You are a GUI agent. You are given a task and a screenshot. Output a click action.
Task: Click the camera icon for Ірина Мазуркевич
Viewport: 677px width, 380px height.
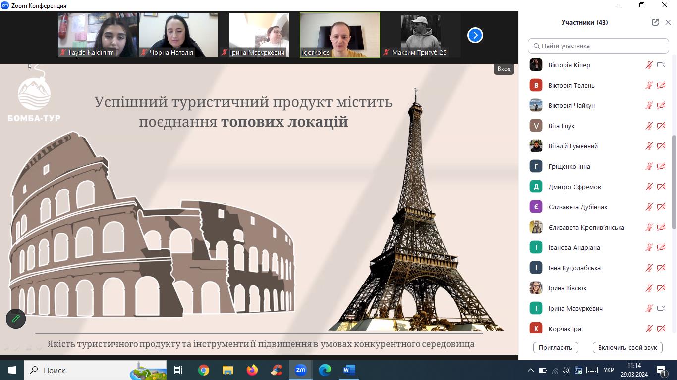tap(661, 308)
